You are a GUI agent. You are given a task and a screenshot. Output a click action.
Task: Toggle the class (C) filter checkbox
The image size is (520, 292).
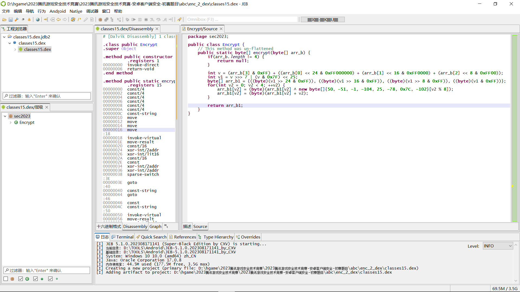tap(21, 279)
